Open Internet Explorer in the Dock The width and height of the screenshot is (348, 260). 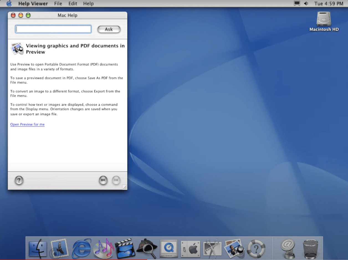[81, 248]
